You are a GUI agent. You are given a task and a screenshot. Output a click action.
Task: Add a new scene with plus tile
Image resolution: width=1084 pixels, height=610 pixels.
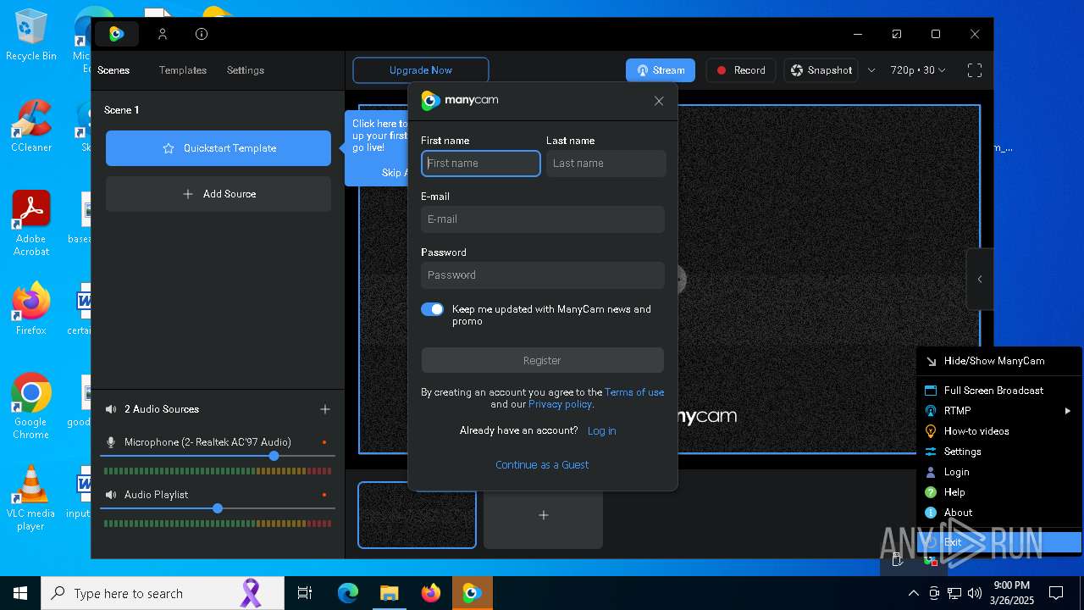544,515
